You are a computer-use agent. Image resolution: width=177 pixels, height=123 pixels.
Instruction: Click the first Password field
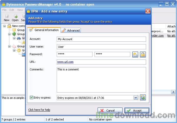(x=75, y=54)
